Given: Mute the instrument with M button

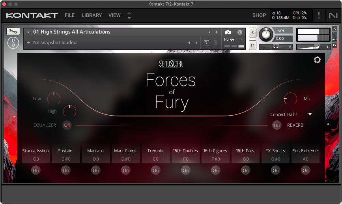Looking at the screenshot, I should coord(252,45).
